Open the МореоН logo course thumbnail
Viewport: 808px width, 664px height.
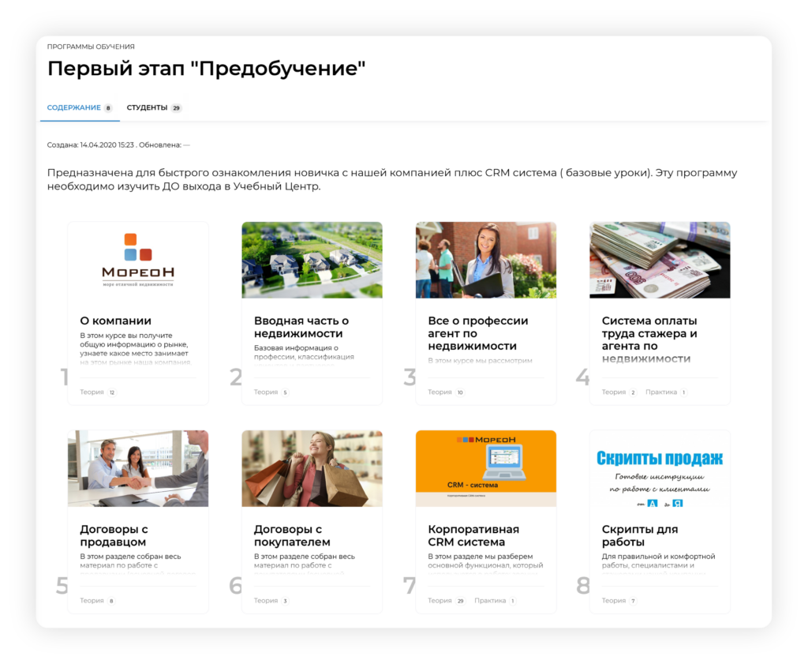(138, 260)
